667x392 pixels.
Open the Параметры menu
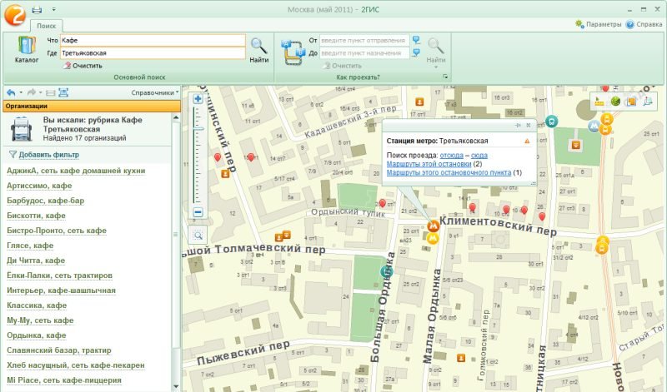coord(598,25)
